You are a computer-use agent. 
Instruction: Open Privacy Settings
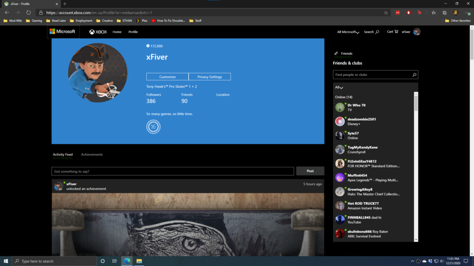coord(209,77)
